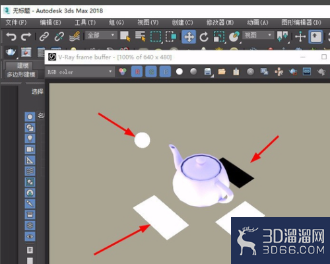Open the 修改器(M) menu

click(x=220, y=22)
